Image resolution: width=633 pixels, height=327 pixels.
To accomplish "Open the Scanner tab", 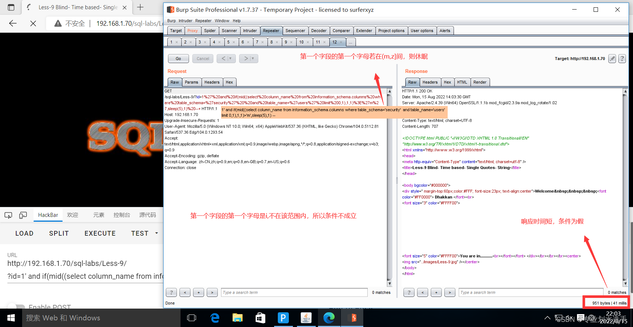I will [x=229, y=31].
